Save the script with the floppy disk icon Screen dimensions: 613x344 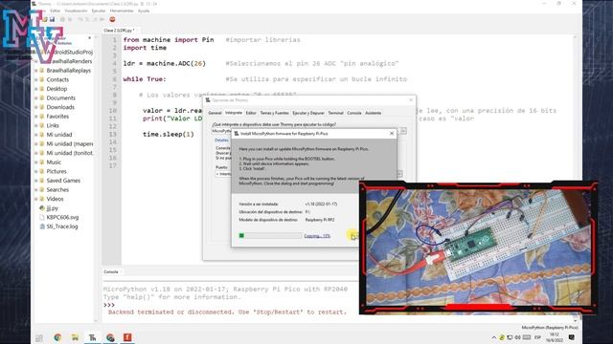[52, 19]
